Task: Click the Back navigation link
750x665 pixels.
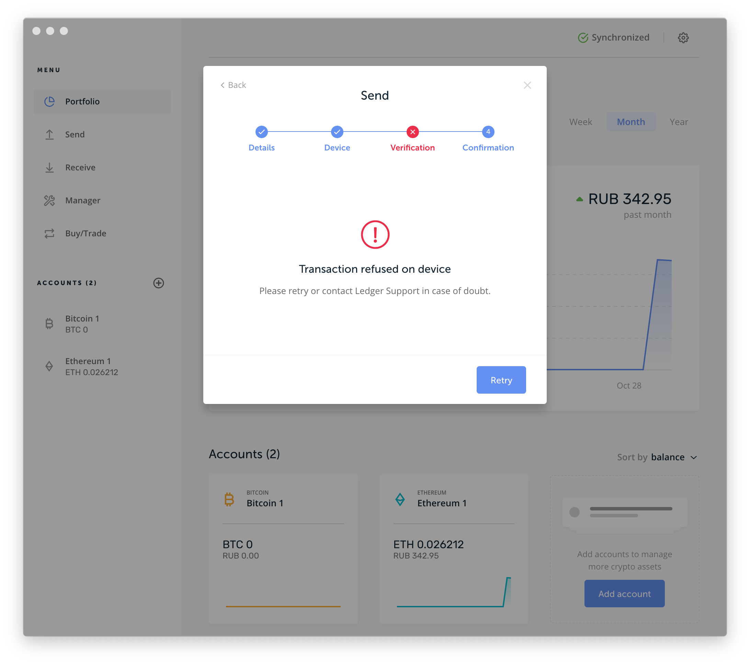Action: click(x=232, y=84)
